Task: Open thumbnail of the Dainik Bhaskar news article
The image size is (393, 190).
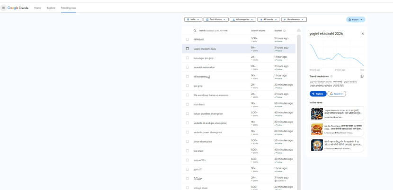Action: pyautogui.click(x=317, y=145)
